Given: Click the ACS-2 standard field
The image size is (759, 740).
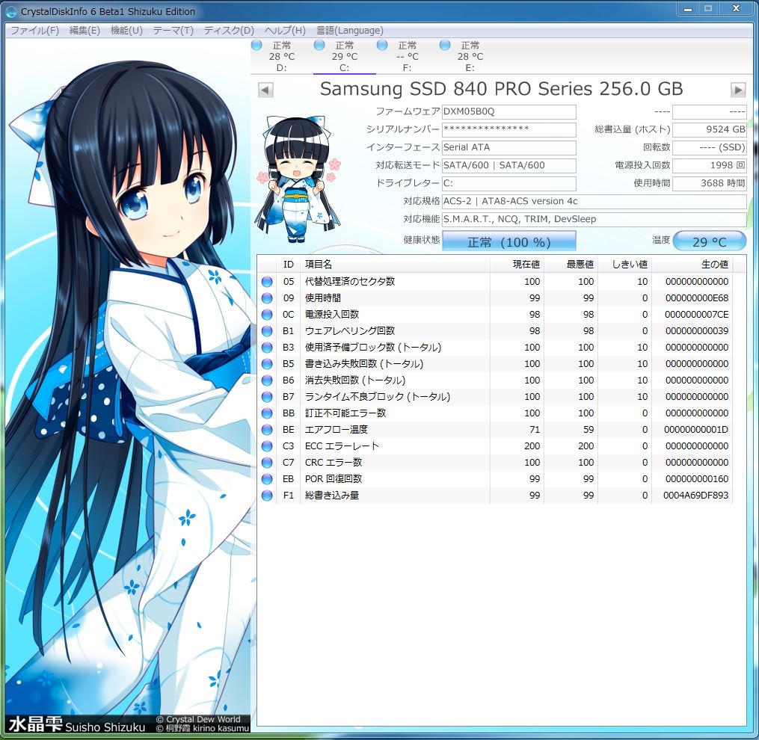Looking at the screenshot, I should (x=594, y=201).
